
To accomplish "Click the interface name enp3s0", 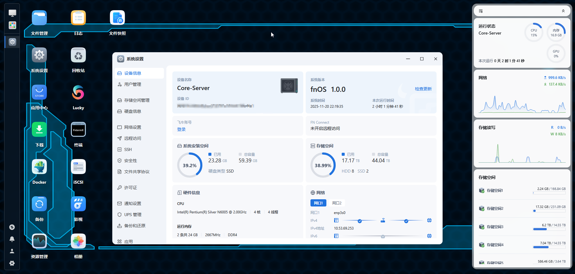I will click(x=340, y=213).
